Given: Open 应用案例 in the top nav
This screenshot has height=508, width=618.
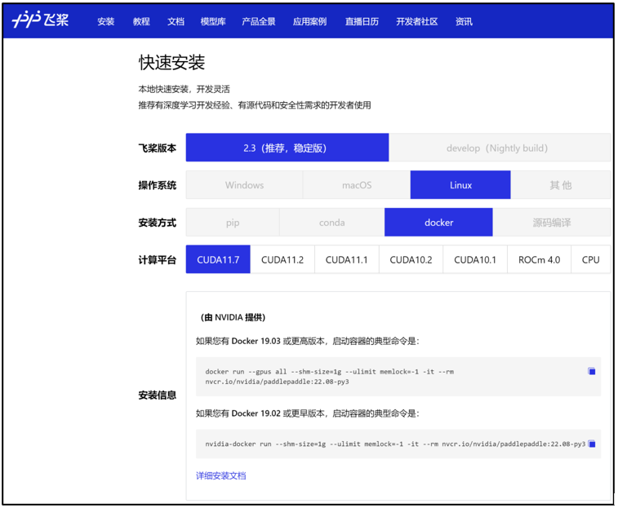Looking at the screenshot, I should pos(309,21).
